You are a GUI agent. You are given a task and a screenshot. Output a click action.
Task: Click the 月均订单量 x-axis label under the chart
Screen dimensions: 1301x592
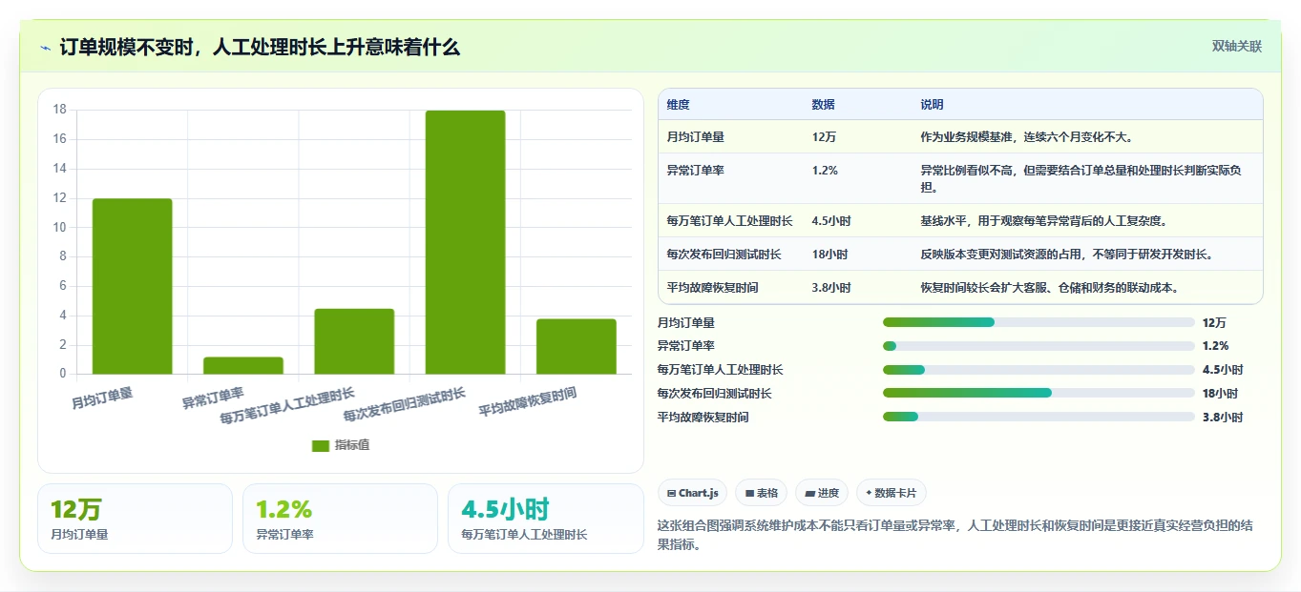coord(102,398)
